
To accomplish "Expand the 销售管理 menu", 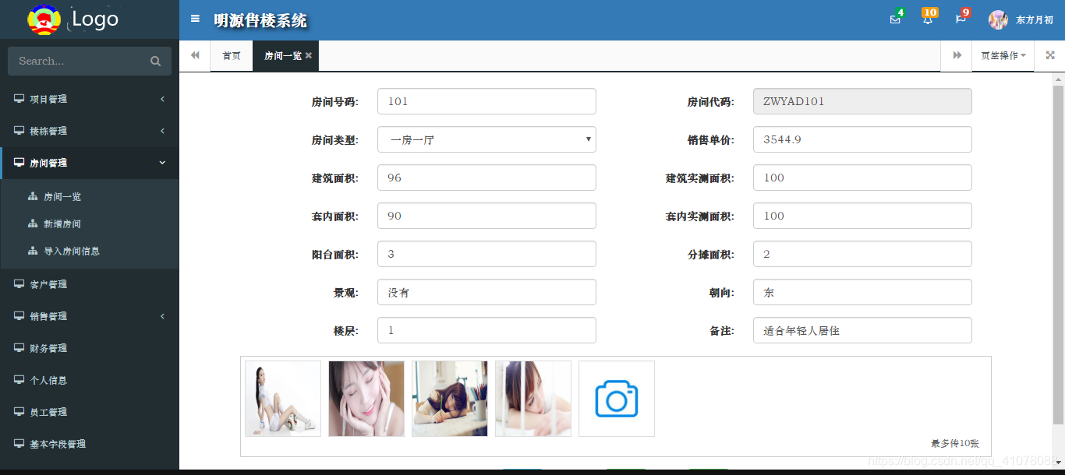I will (90, 316).
